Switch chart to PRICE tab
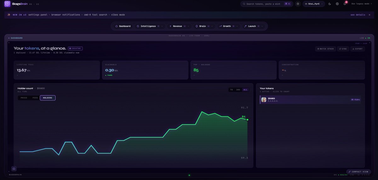Image resolution: width=378 pixels, height=180 pixels. pyautogui.click(x=24, y=98)
